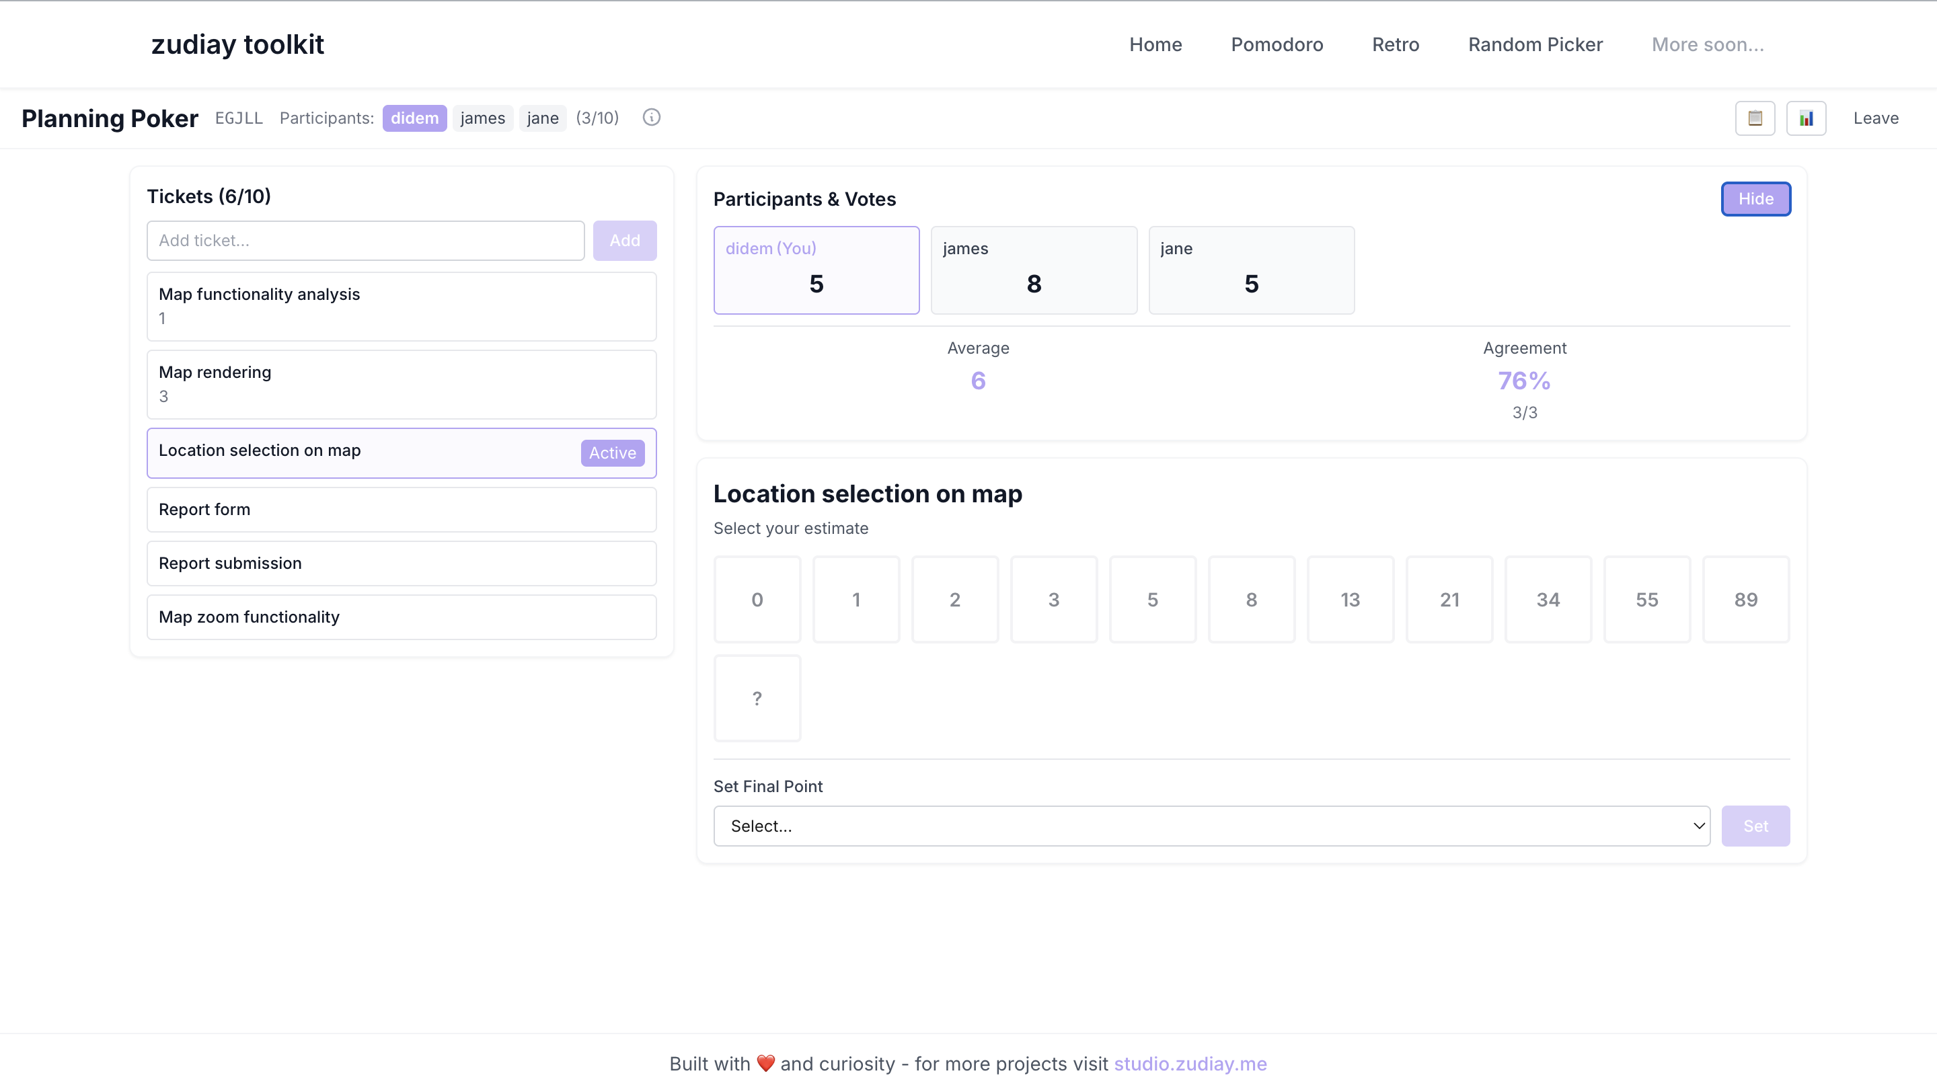Go to the Random Picker
The width and height of the screenshot is (1937, 1092).
tap(1535, 44)
